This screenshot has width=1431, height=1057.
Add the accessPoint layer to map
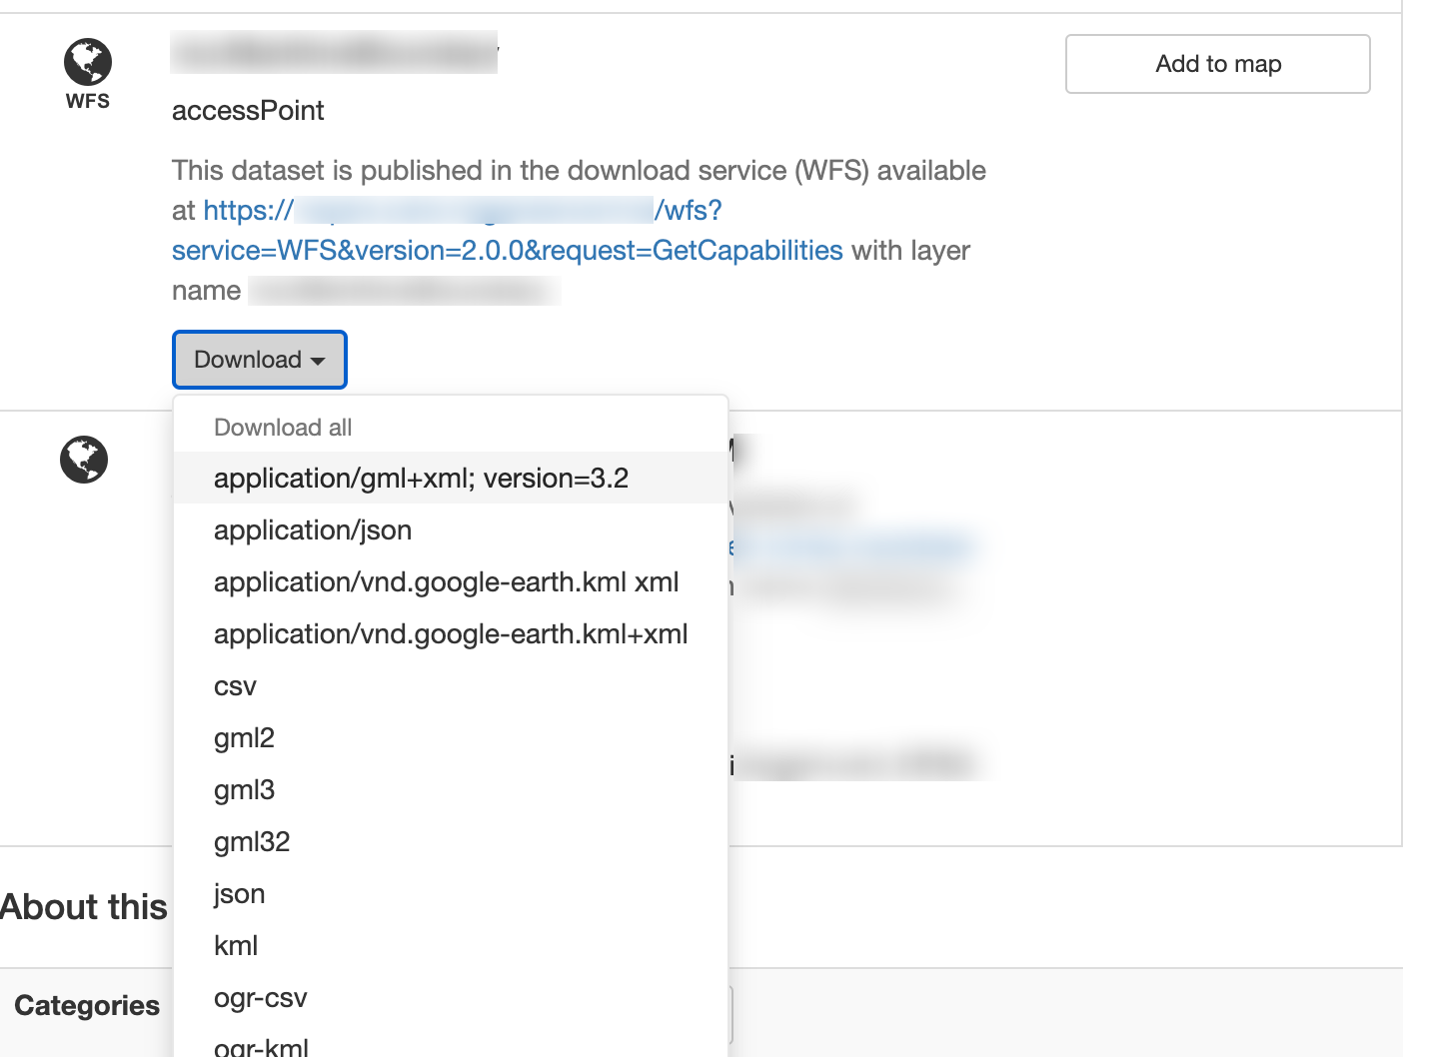[1217, 64]
